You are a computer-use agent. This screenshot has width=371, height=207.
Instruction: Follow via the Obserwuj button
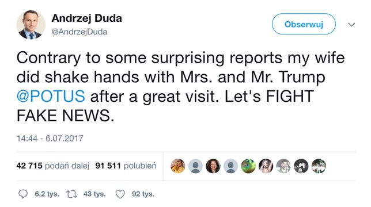pos(304,24)
